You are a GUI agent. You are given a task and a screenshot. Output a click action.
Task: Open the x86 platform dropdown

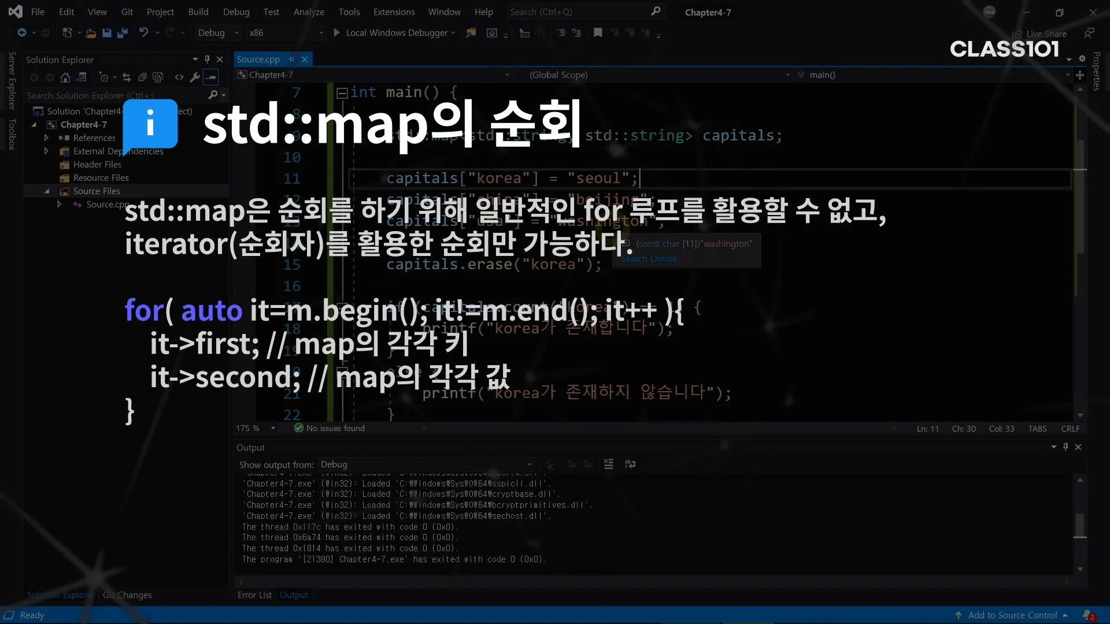coord(286,33)
